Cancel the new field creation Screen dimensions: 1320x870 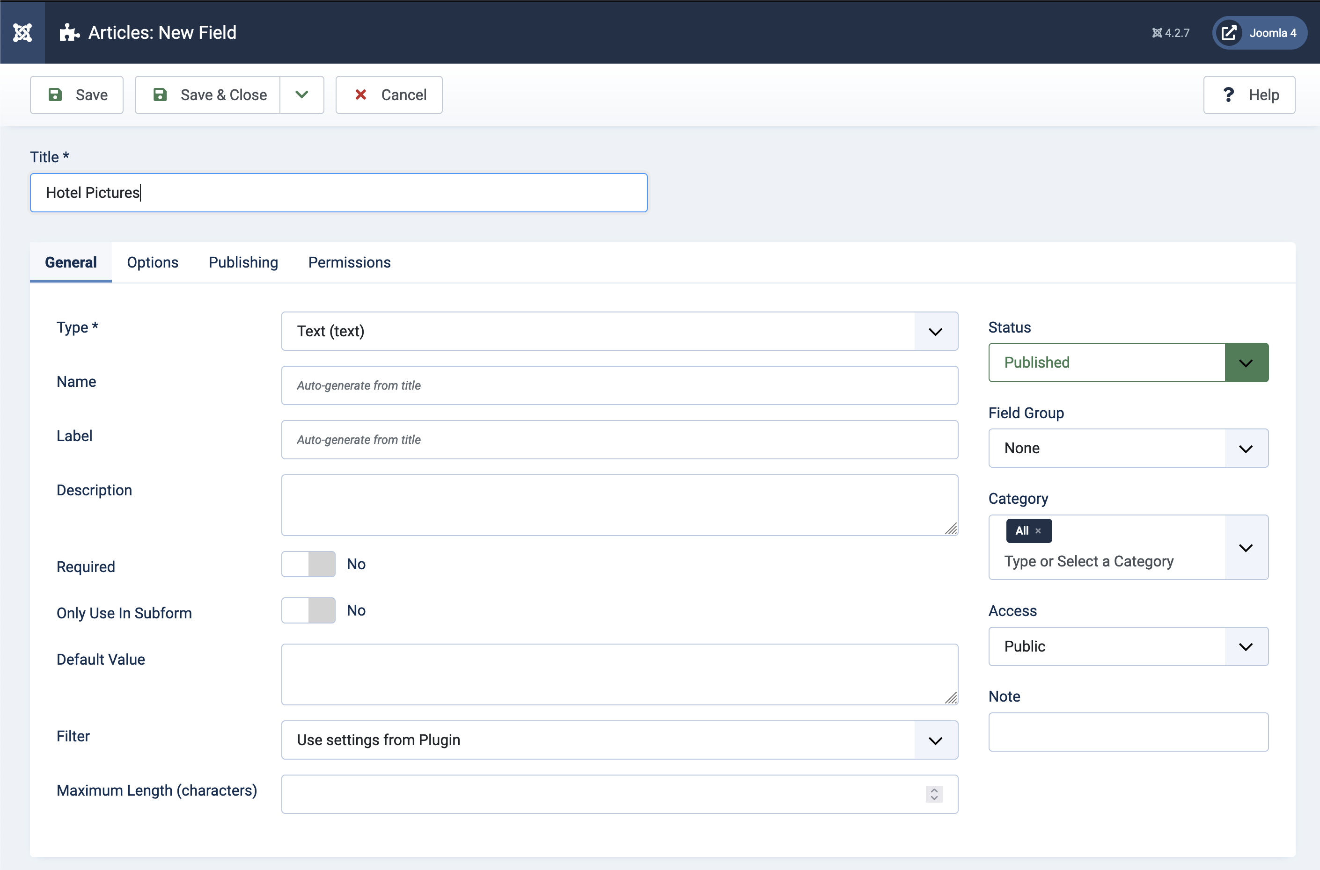tap(389, 95)
